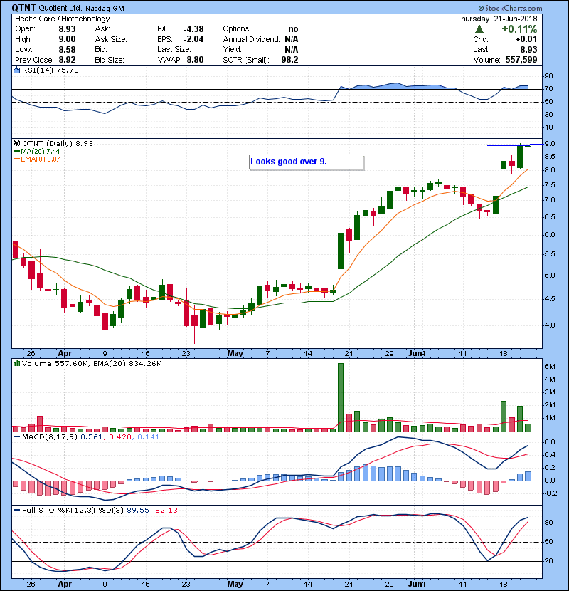The height and width of the screenshot is (591, 569).
Task: Click the Ask Size label
Action: pyautogui.click(x=111, y=39)
